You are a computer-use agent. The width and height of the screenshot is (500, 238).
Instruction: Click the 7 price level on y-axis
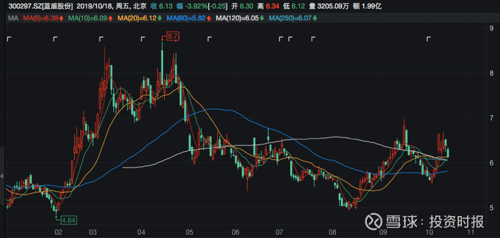point(492,118)
